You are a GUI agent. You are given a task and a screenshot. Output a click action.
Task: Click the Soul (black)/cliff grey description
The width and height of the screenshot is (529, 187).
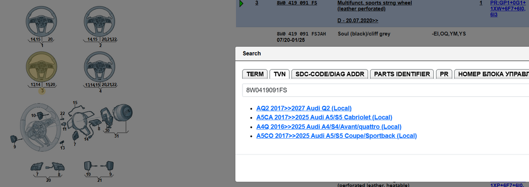364,34
